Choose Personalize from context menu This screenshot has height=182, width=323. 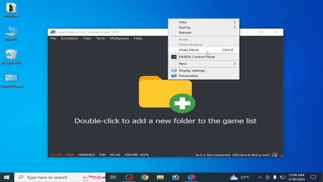[204, 76]
